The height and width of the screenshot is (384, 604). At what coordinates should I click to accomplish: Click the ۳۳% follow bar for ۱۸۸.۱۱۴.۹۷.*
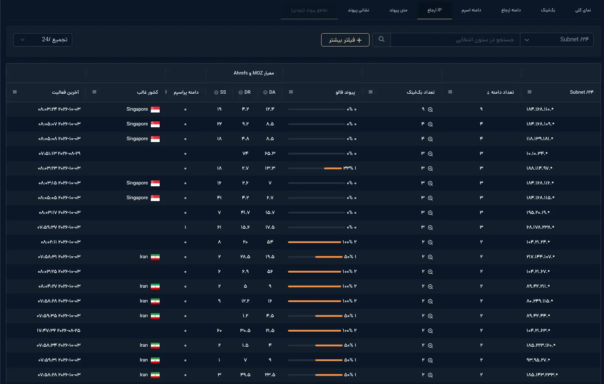pyautogui.click(x=316, y=168)
